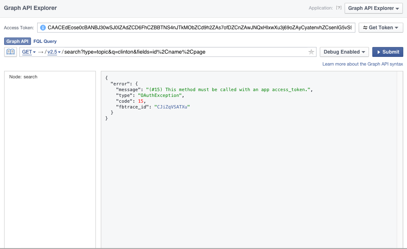
Task: Select the Graph API tab
Action: 17,41
